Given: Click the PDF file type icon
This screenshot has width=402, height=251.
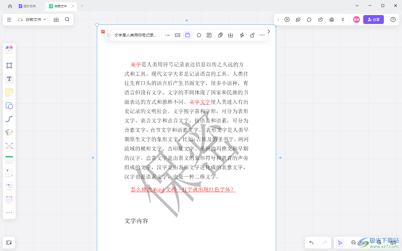Looking at the screenshot, I should point(103,32).
